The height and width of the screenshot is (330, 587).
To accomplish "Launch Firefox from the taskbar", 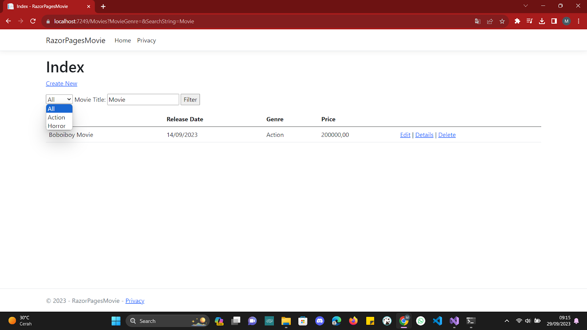I will pos(353,321).
